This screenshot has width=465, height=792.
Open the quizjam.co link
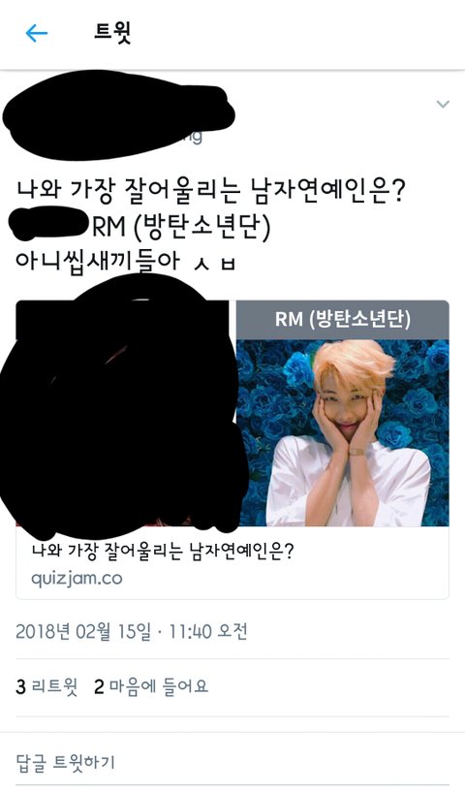click(x=77, y=578)
